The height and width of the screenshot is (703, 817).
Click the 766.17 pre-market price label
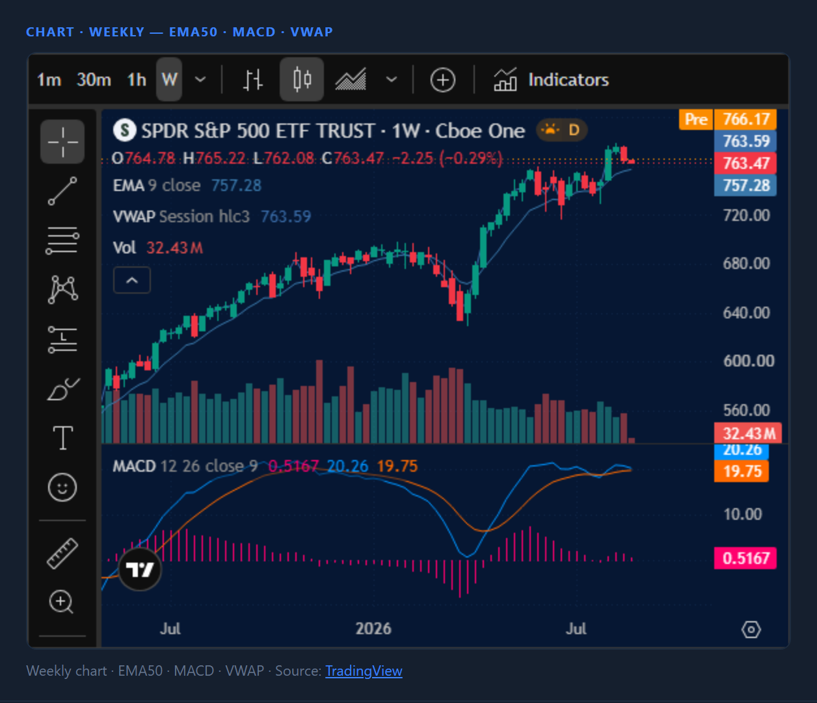(x=746, y=120)
